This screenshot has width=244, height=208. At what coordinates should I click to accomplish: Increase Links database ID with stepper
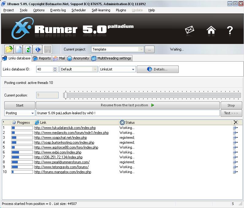click(x=55, y=68)
